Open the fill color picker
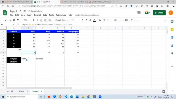This screenshot has width=176, height=99. (100, 20)
